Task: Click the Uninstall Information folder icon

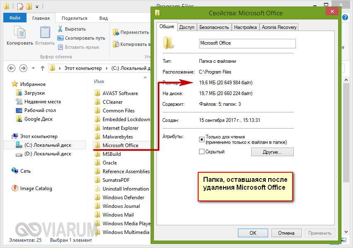Action: click(x=97, y=188)
